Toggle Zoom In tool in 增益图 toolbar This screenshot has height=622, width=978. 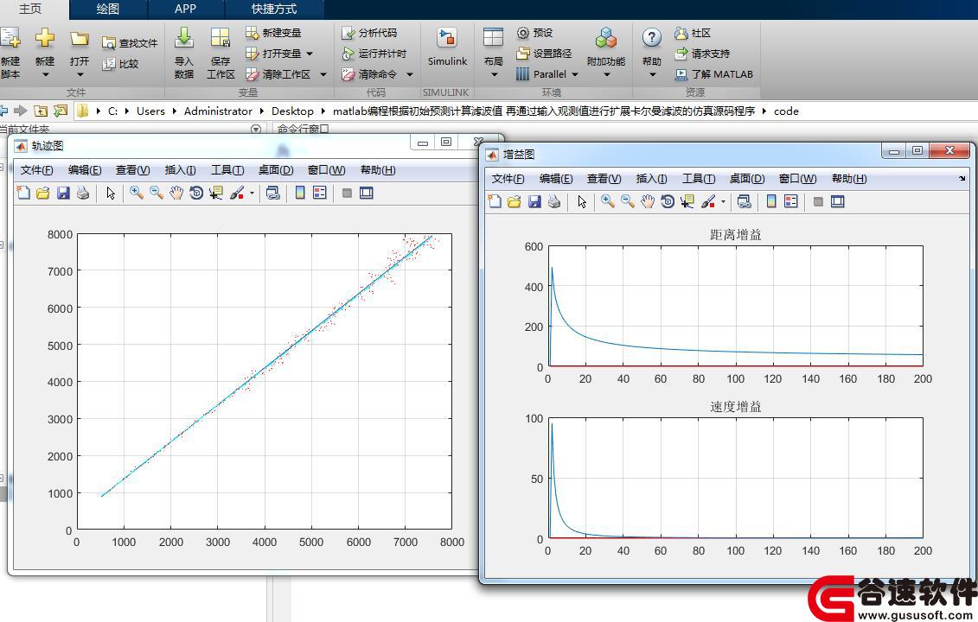(x=608, y=202)
